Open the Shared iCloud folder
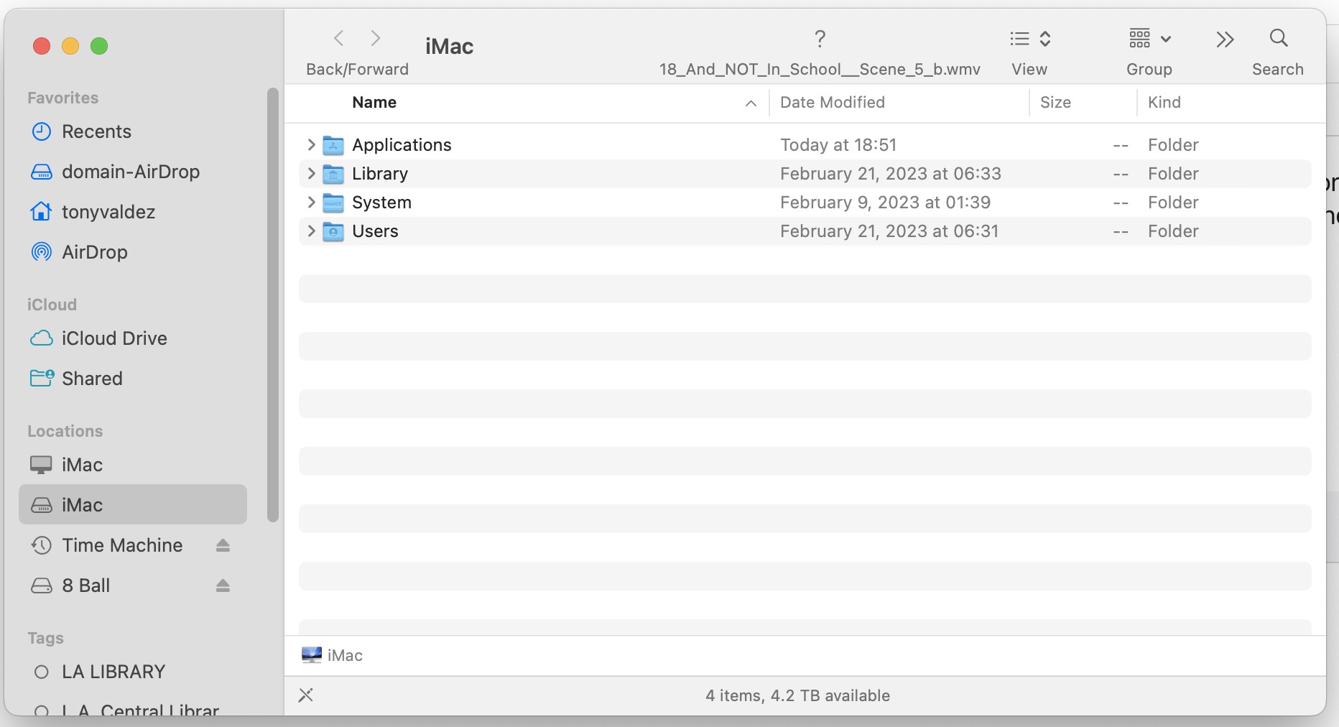This screenshot has width=1339, height=727. 133,379
